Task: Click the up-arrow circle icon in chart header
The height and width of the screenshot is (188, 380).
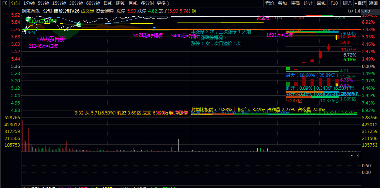Action: tap(350, 11)
